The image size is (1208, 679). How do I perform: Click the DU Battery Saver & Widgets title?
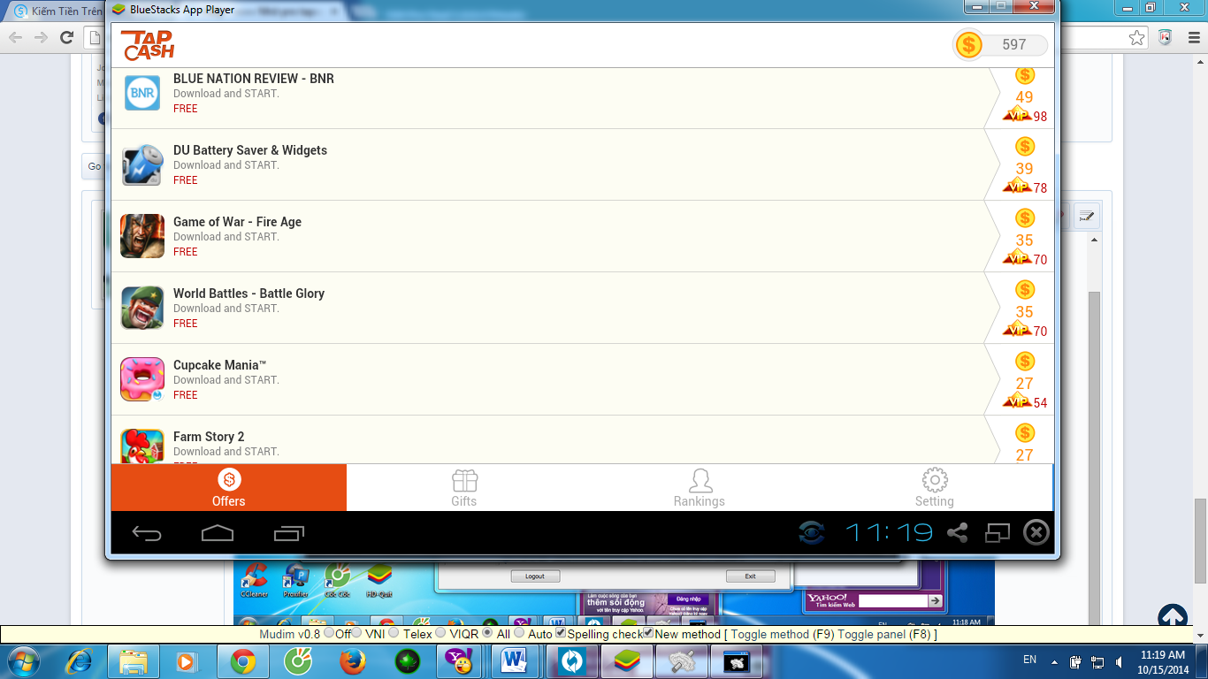tap(250, 150)
